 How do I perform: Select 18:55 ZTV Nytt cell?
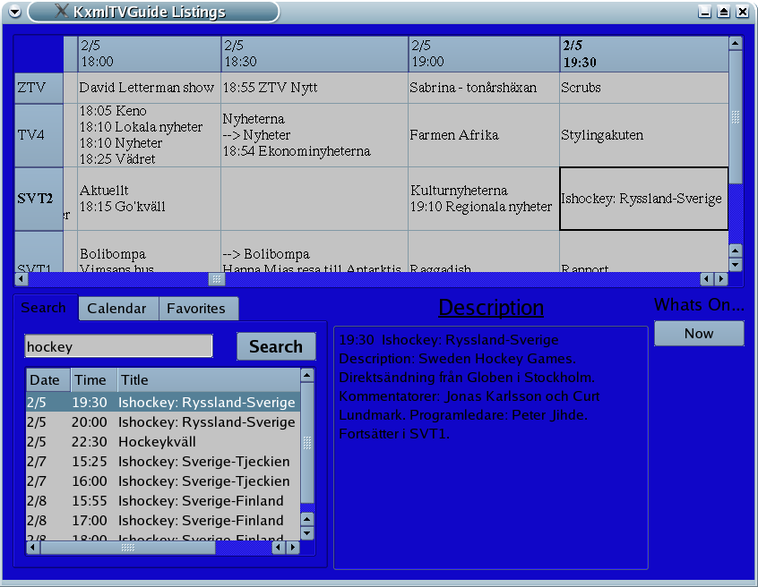pyautogui.click(x=314, y=88)
